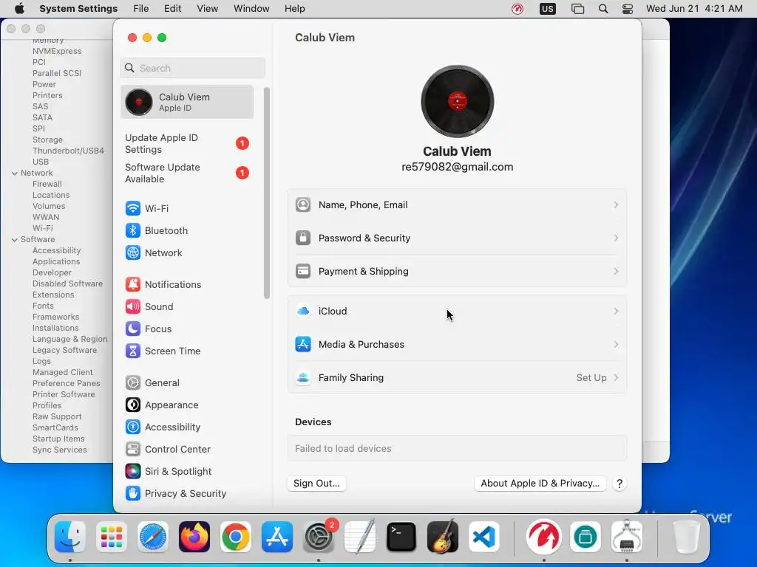
Task: Open Name, Phone, Email row
Action: 457,205
